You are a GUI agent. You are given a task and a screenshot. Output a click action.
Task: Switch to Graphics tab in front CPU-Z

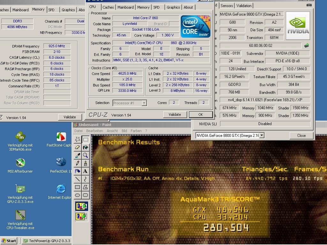(173, 7)
